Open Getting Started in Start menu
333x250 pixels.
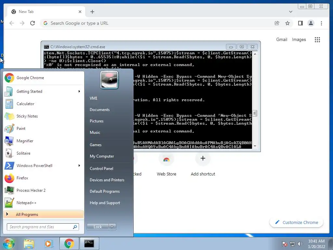pyautogui.click(x=44, y=91)
